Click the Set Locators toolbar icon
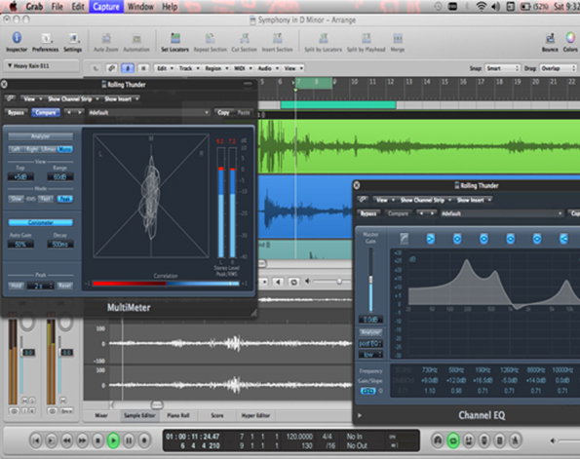This screenshot has width=580, height=459. tap(174, 38)
